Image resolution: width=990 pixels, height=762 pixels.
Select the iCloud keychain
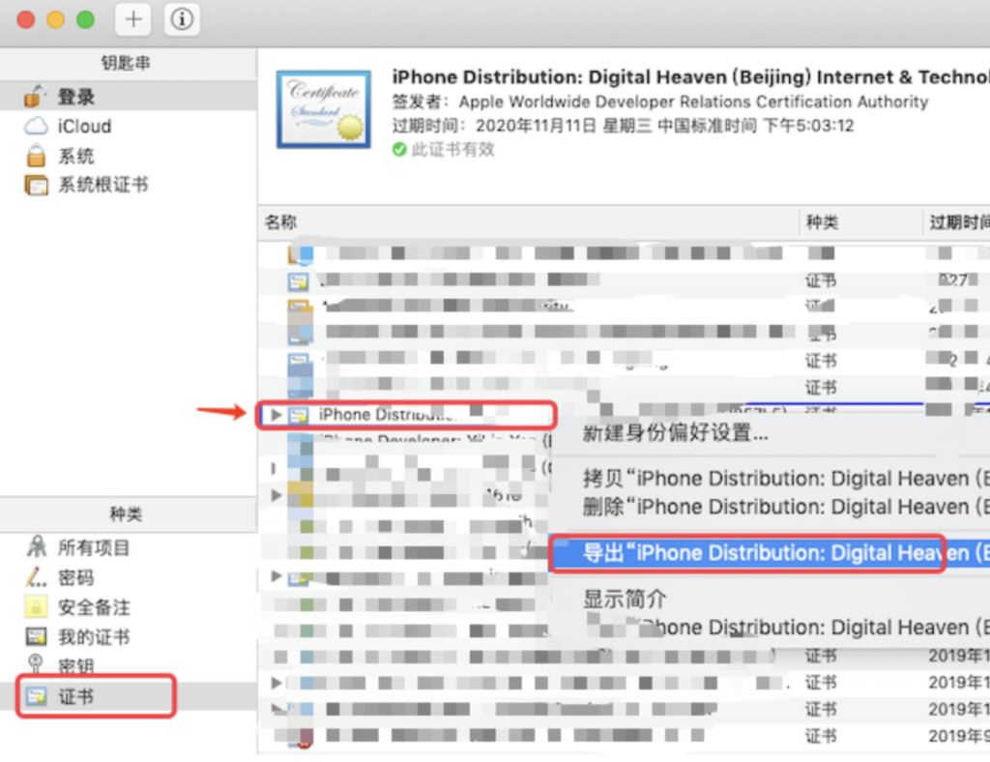coord(129,127)
